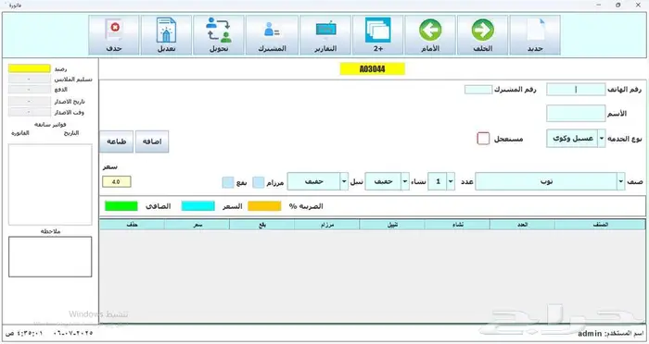Create a new invoice with جديد

(x=535, y=35)
